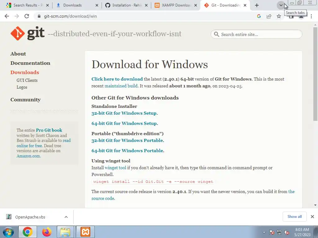Close the downloads bar
Viewport: 318px width, 238px height.
(x=312, y=217)
